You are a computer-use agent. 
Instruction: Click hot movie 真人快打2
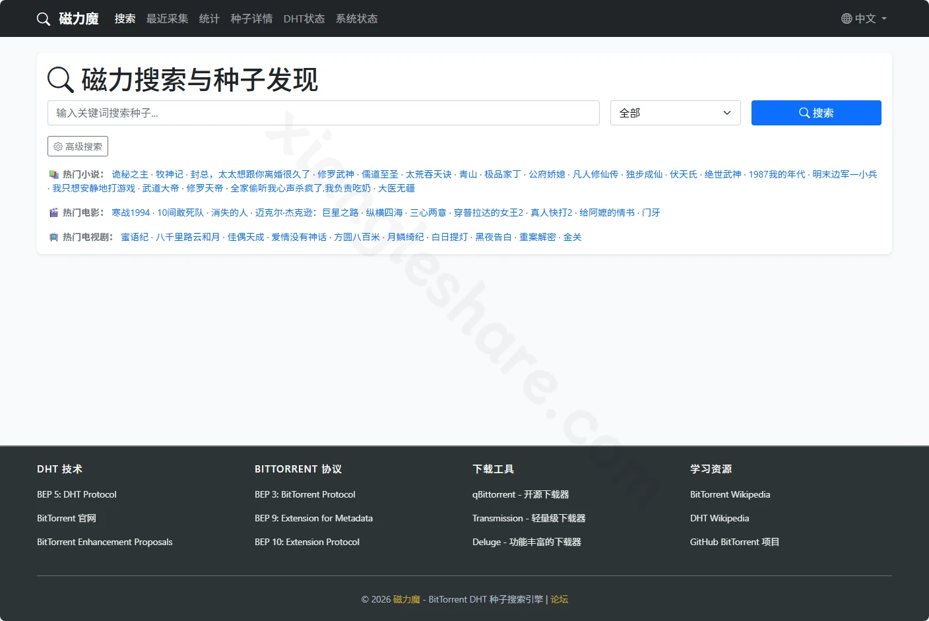tap(552, 212)
